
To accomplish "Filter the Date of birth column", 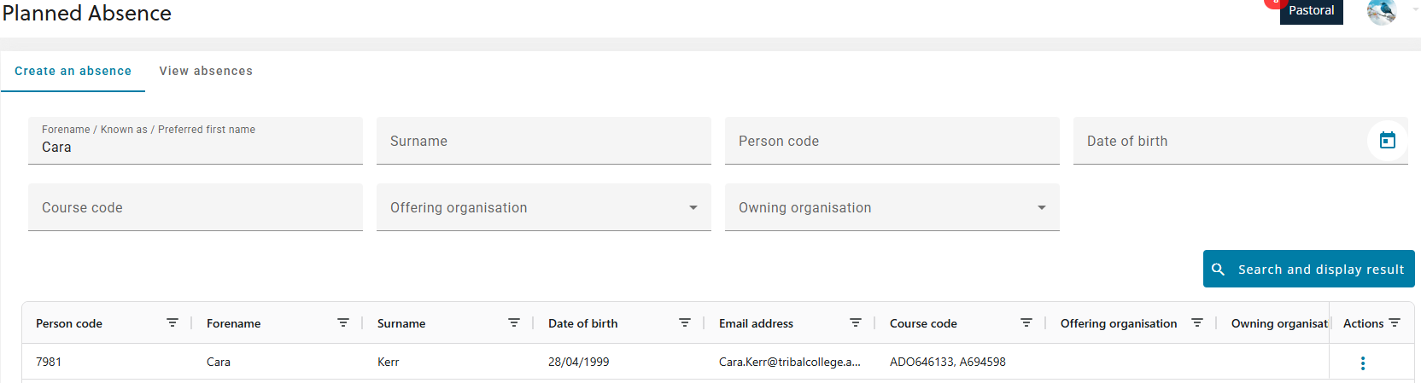I will click(x=685, y=323).
